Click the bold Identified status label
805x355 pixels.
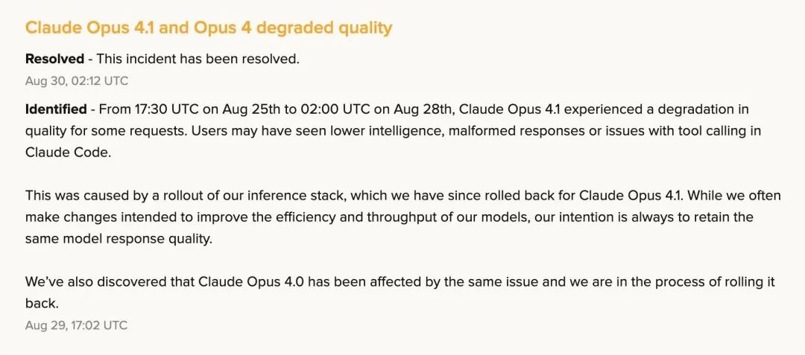pos(56,109)
